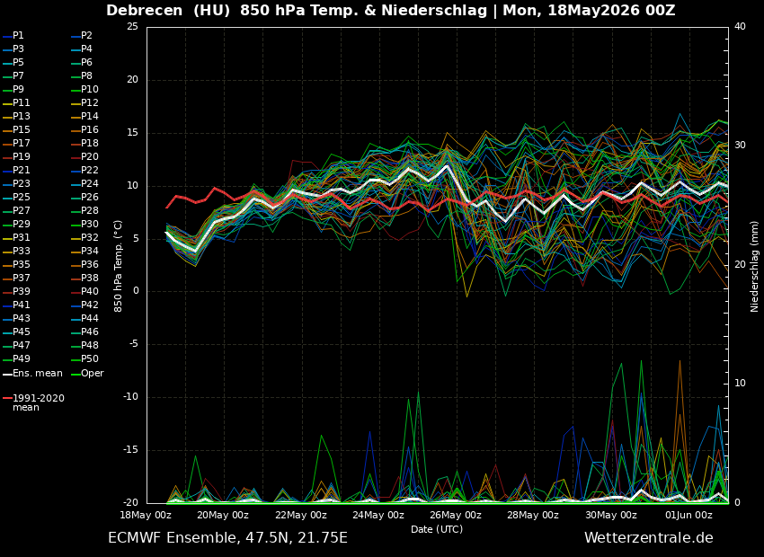Click the 'ECMWF Ensemble, 47.5N, 21.75E' caption

click(227, 538)
